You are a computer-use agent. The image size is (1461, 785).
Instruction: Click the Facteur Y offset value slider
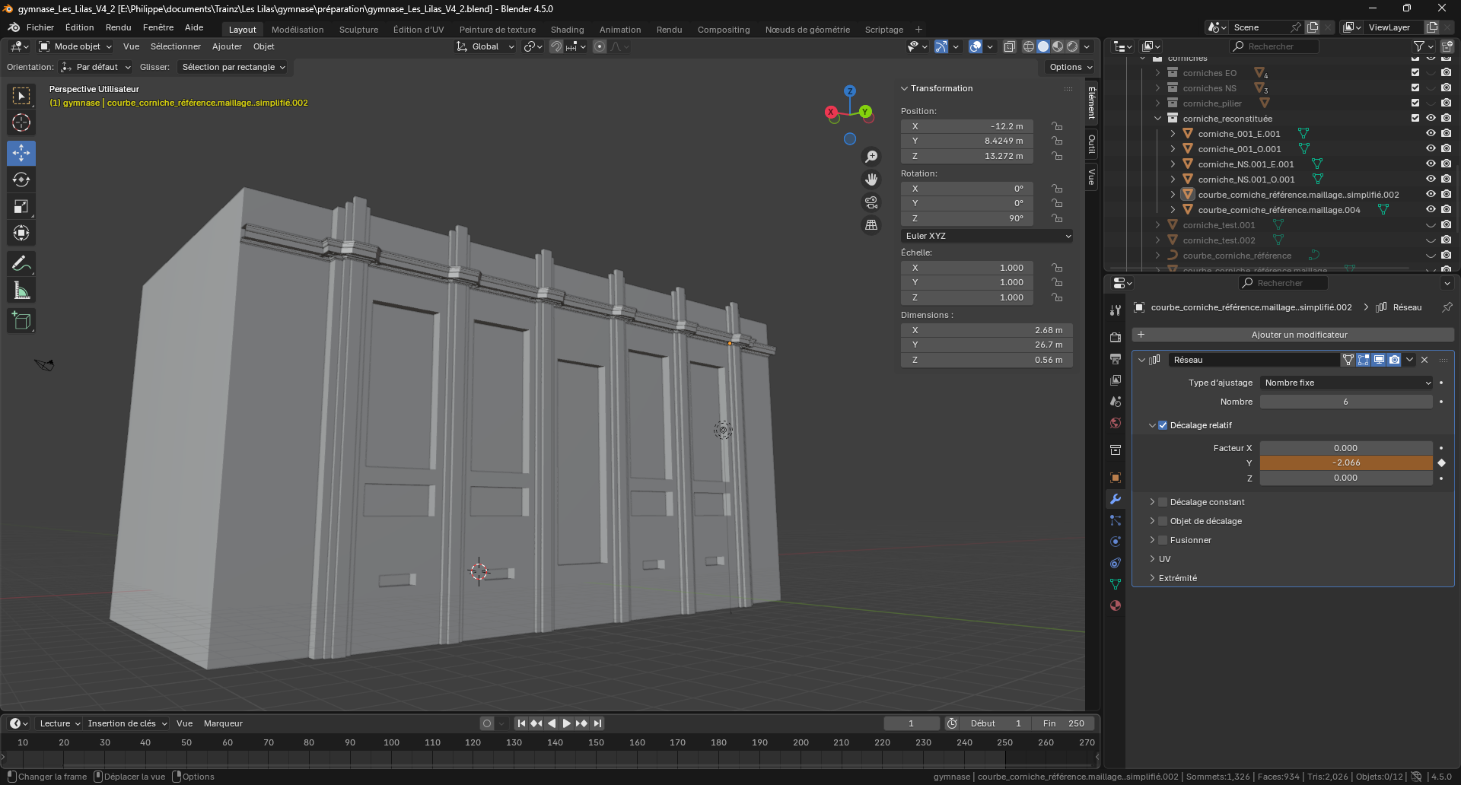tap(1346, 462)
